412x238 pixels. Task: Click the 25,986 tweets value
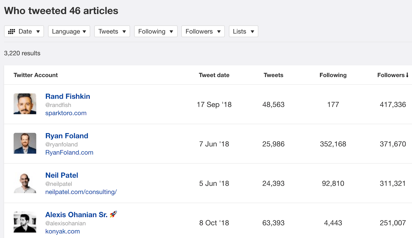click(273, 144)
